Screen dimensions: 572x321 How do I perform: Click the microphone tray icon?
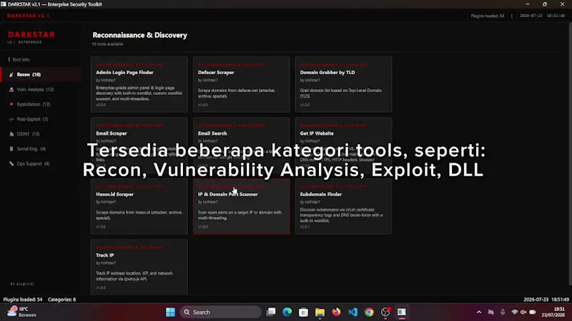click(x=503, y=312)
